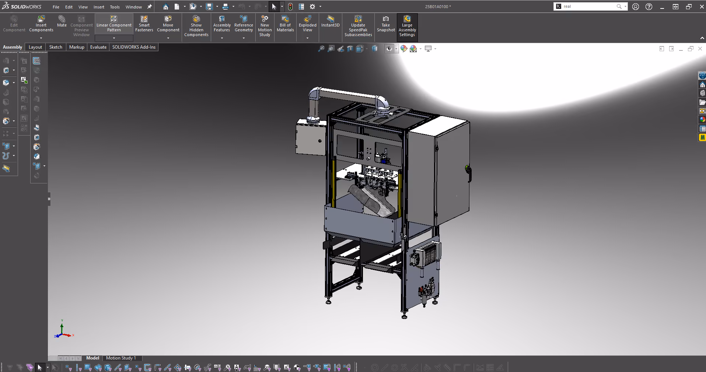Image resolution: width=706 pixels, height=372 pixels.
Task: Switch to SOLIDWORKS Add-Ins tab
Action: [134, 47]
